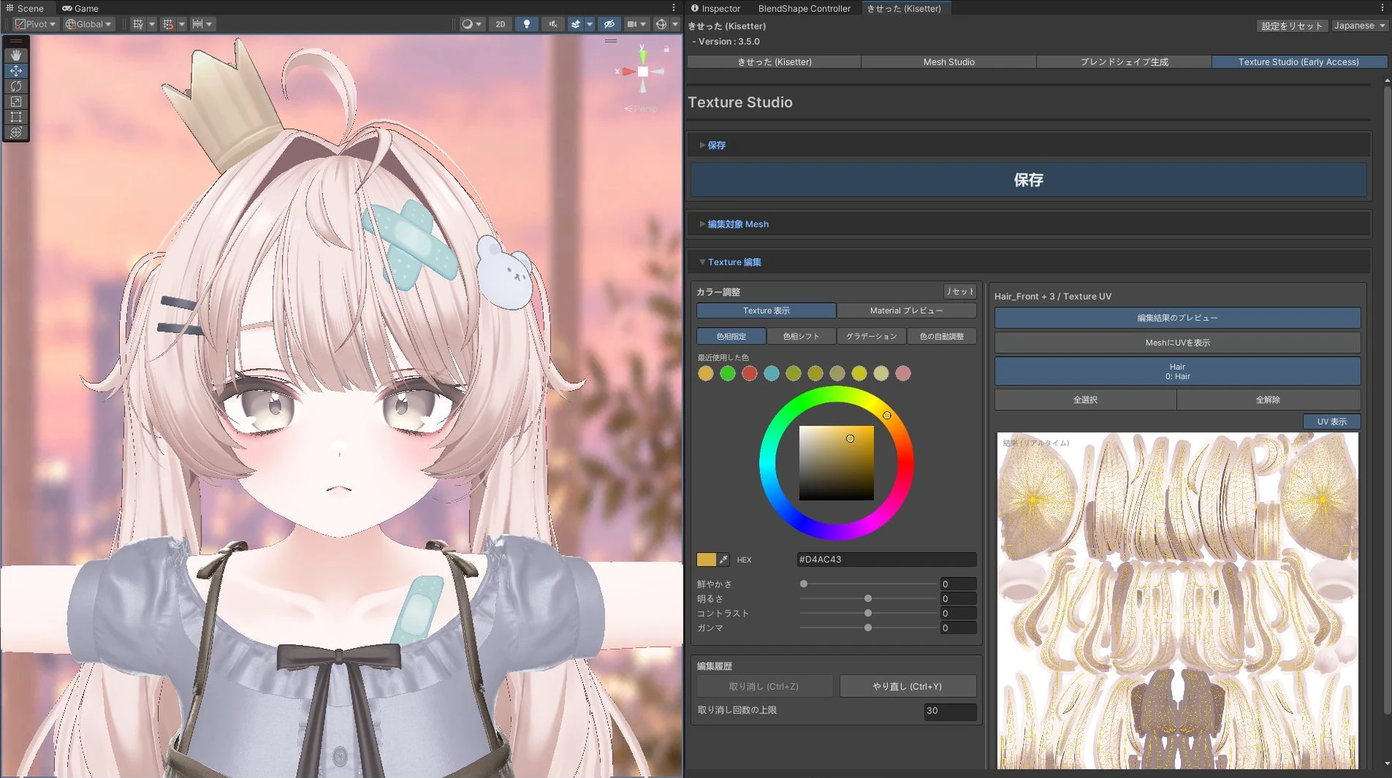Toggle 2D view mode
Screen dimensions: 1392x778
click(x=501, y=24)
